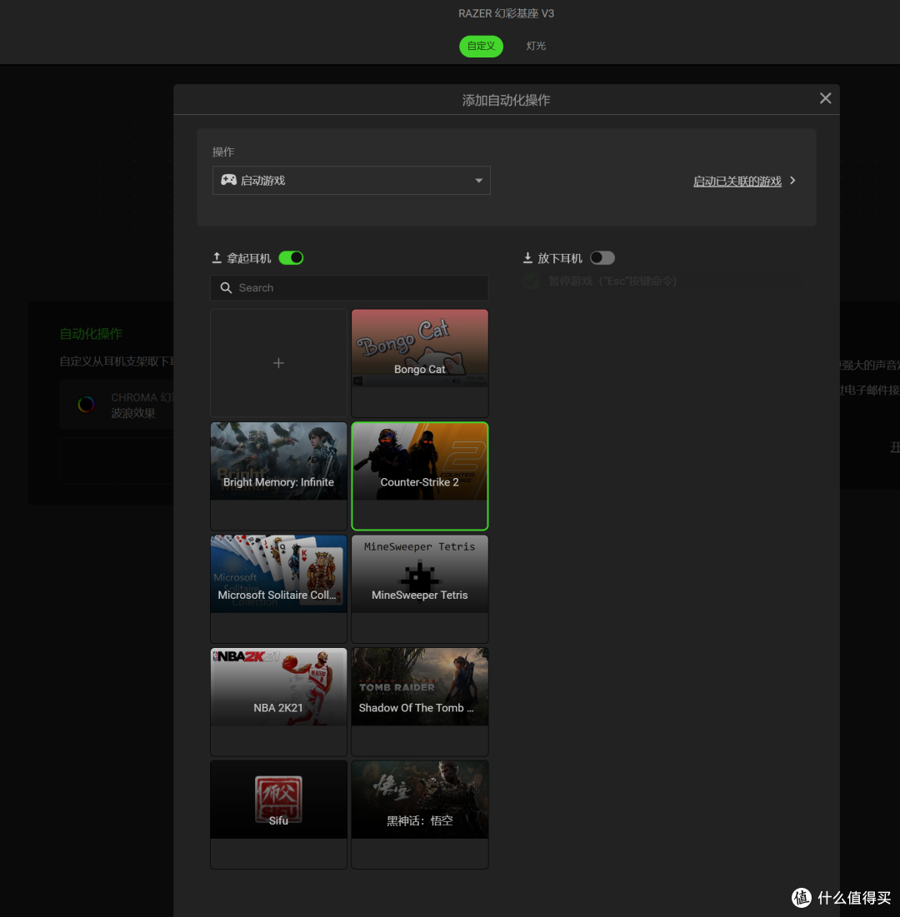
Task: Click the 放下耳机 label
Action: tap(559, 258)
